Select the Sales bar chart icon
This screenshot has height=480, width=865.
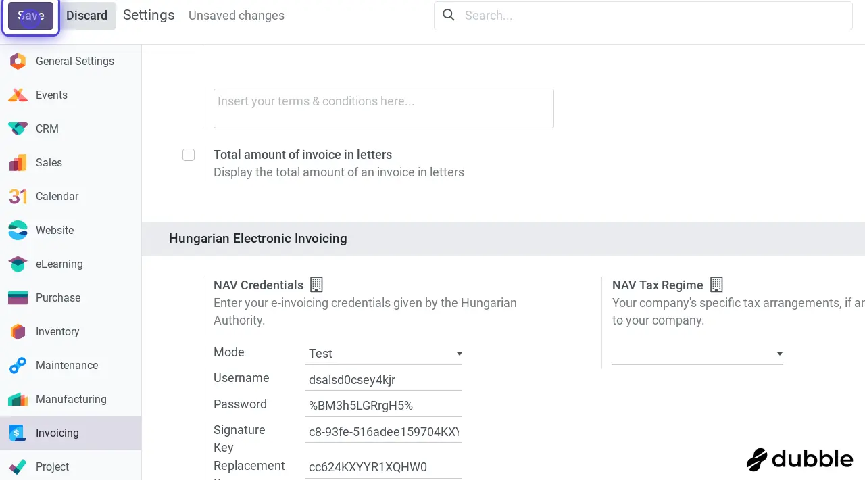[x=18, y=163]
